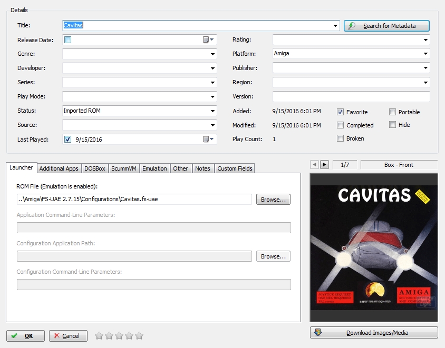Screen dimensions: 445x348
Task: Go to the Other tab
Action: pos(180,168)
